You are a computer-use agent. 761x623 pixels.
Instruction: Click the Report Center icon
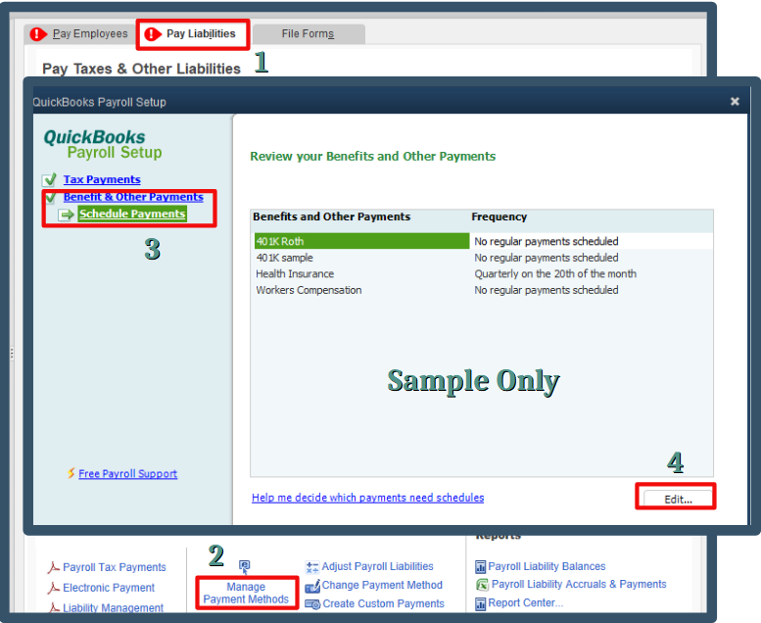click(x=480, y=603)
